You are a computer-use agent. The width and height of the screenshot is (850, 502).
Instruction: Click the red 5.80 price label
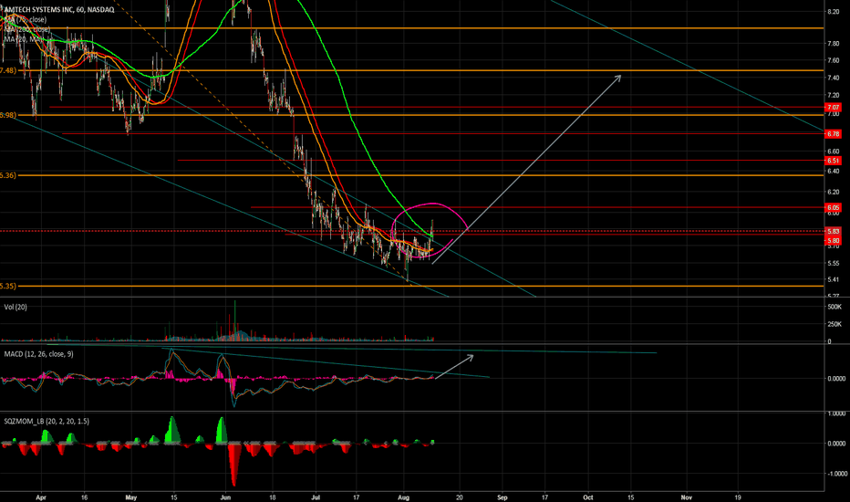[834, 240]
